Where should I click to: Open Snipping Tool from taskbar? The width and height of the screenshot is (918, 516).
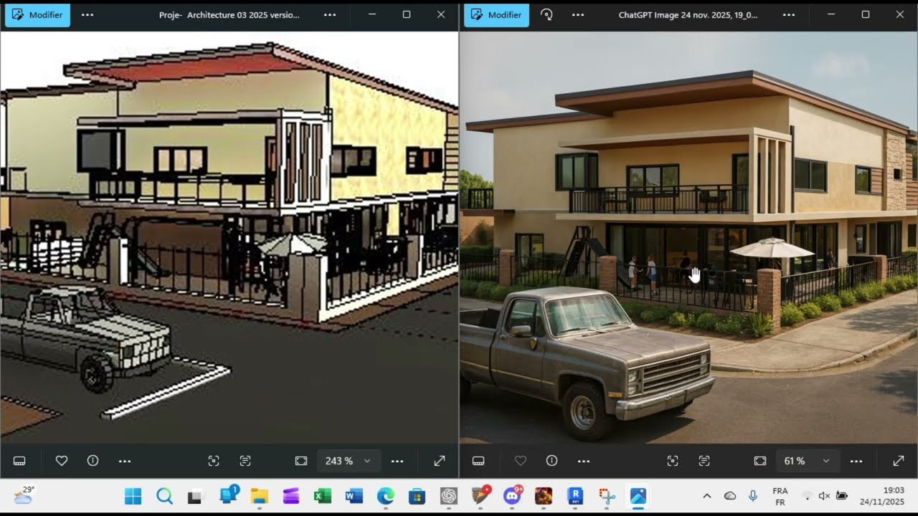click(607, 496)
